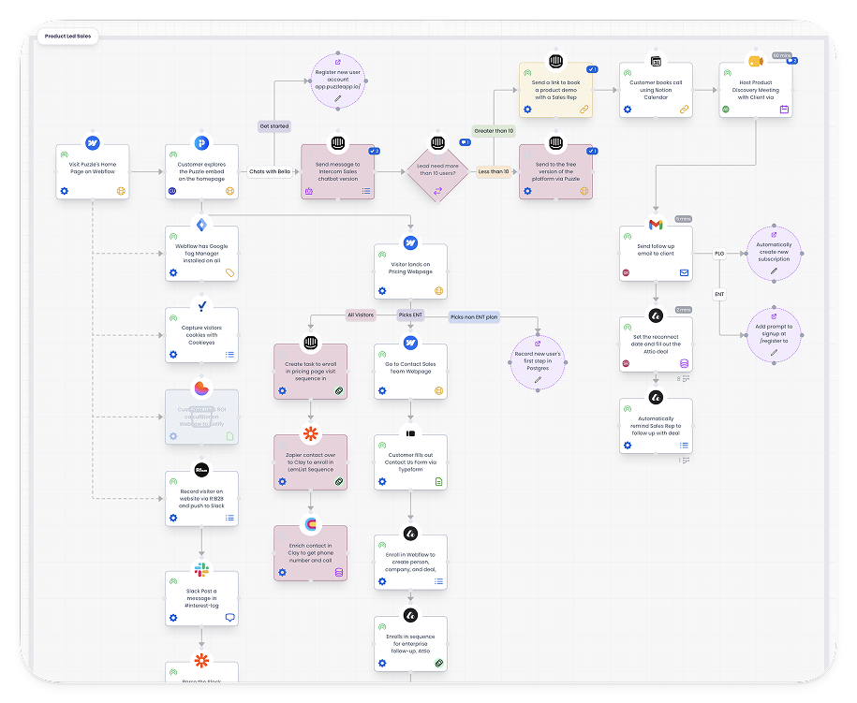Viewport: 857px width, 703px height.
Task: Click the Zoom camera icon above Host Product Discovery Meeting
Action: pyautogui.click(x=756, y=61)
